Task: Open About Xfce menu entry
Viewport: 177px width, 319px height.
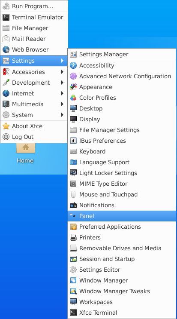Action: tap(34, 126)
